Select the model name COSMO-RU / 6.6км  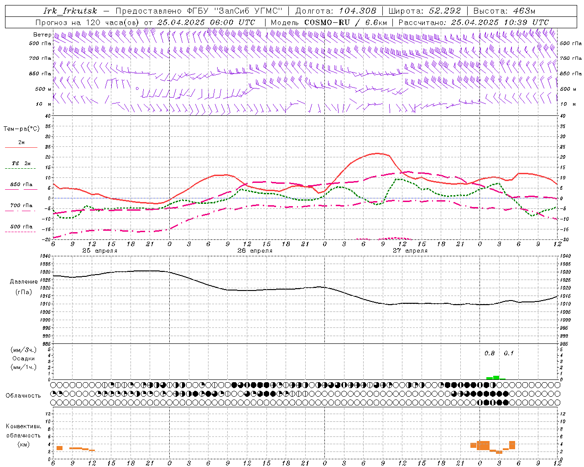click(x=346, y=22)
